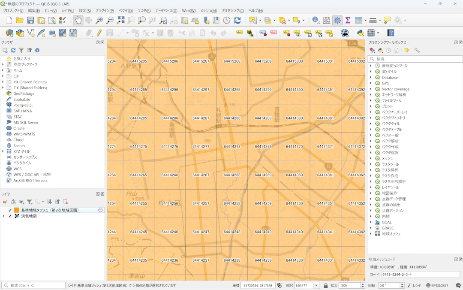Viewport: 463px width, 290px height.
Task: Open the Processing Toolbox gear icon
Action: [337, 21]
